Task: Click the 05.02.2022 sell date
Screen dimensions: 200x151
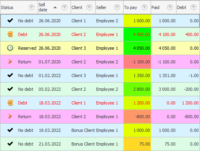Action: coord(49,89)
